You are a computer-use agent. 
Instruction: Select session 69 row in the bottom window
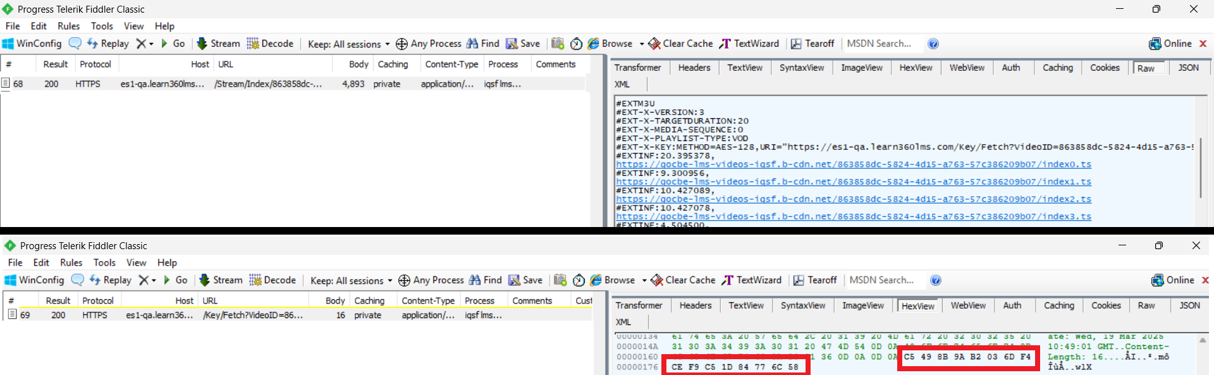[x=297, y=315]
